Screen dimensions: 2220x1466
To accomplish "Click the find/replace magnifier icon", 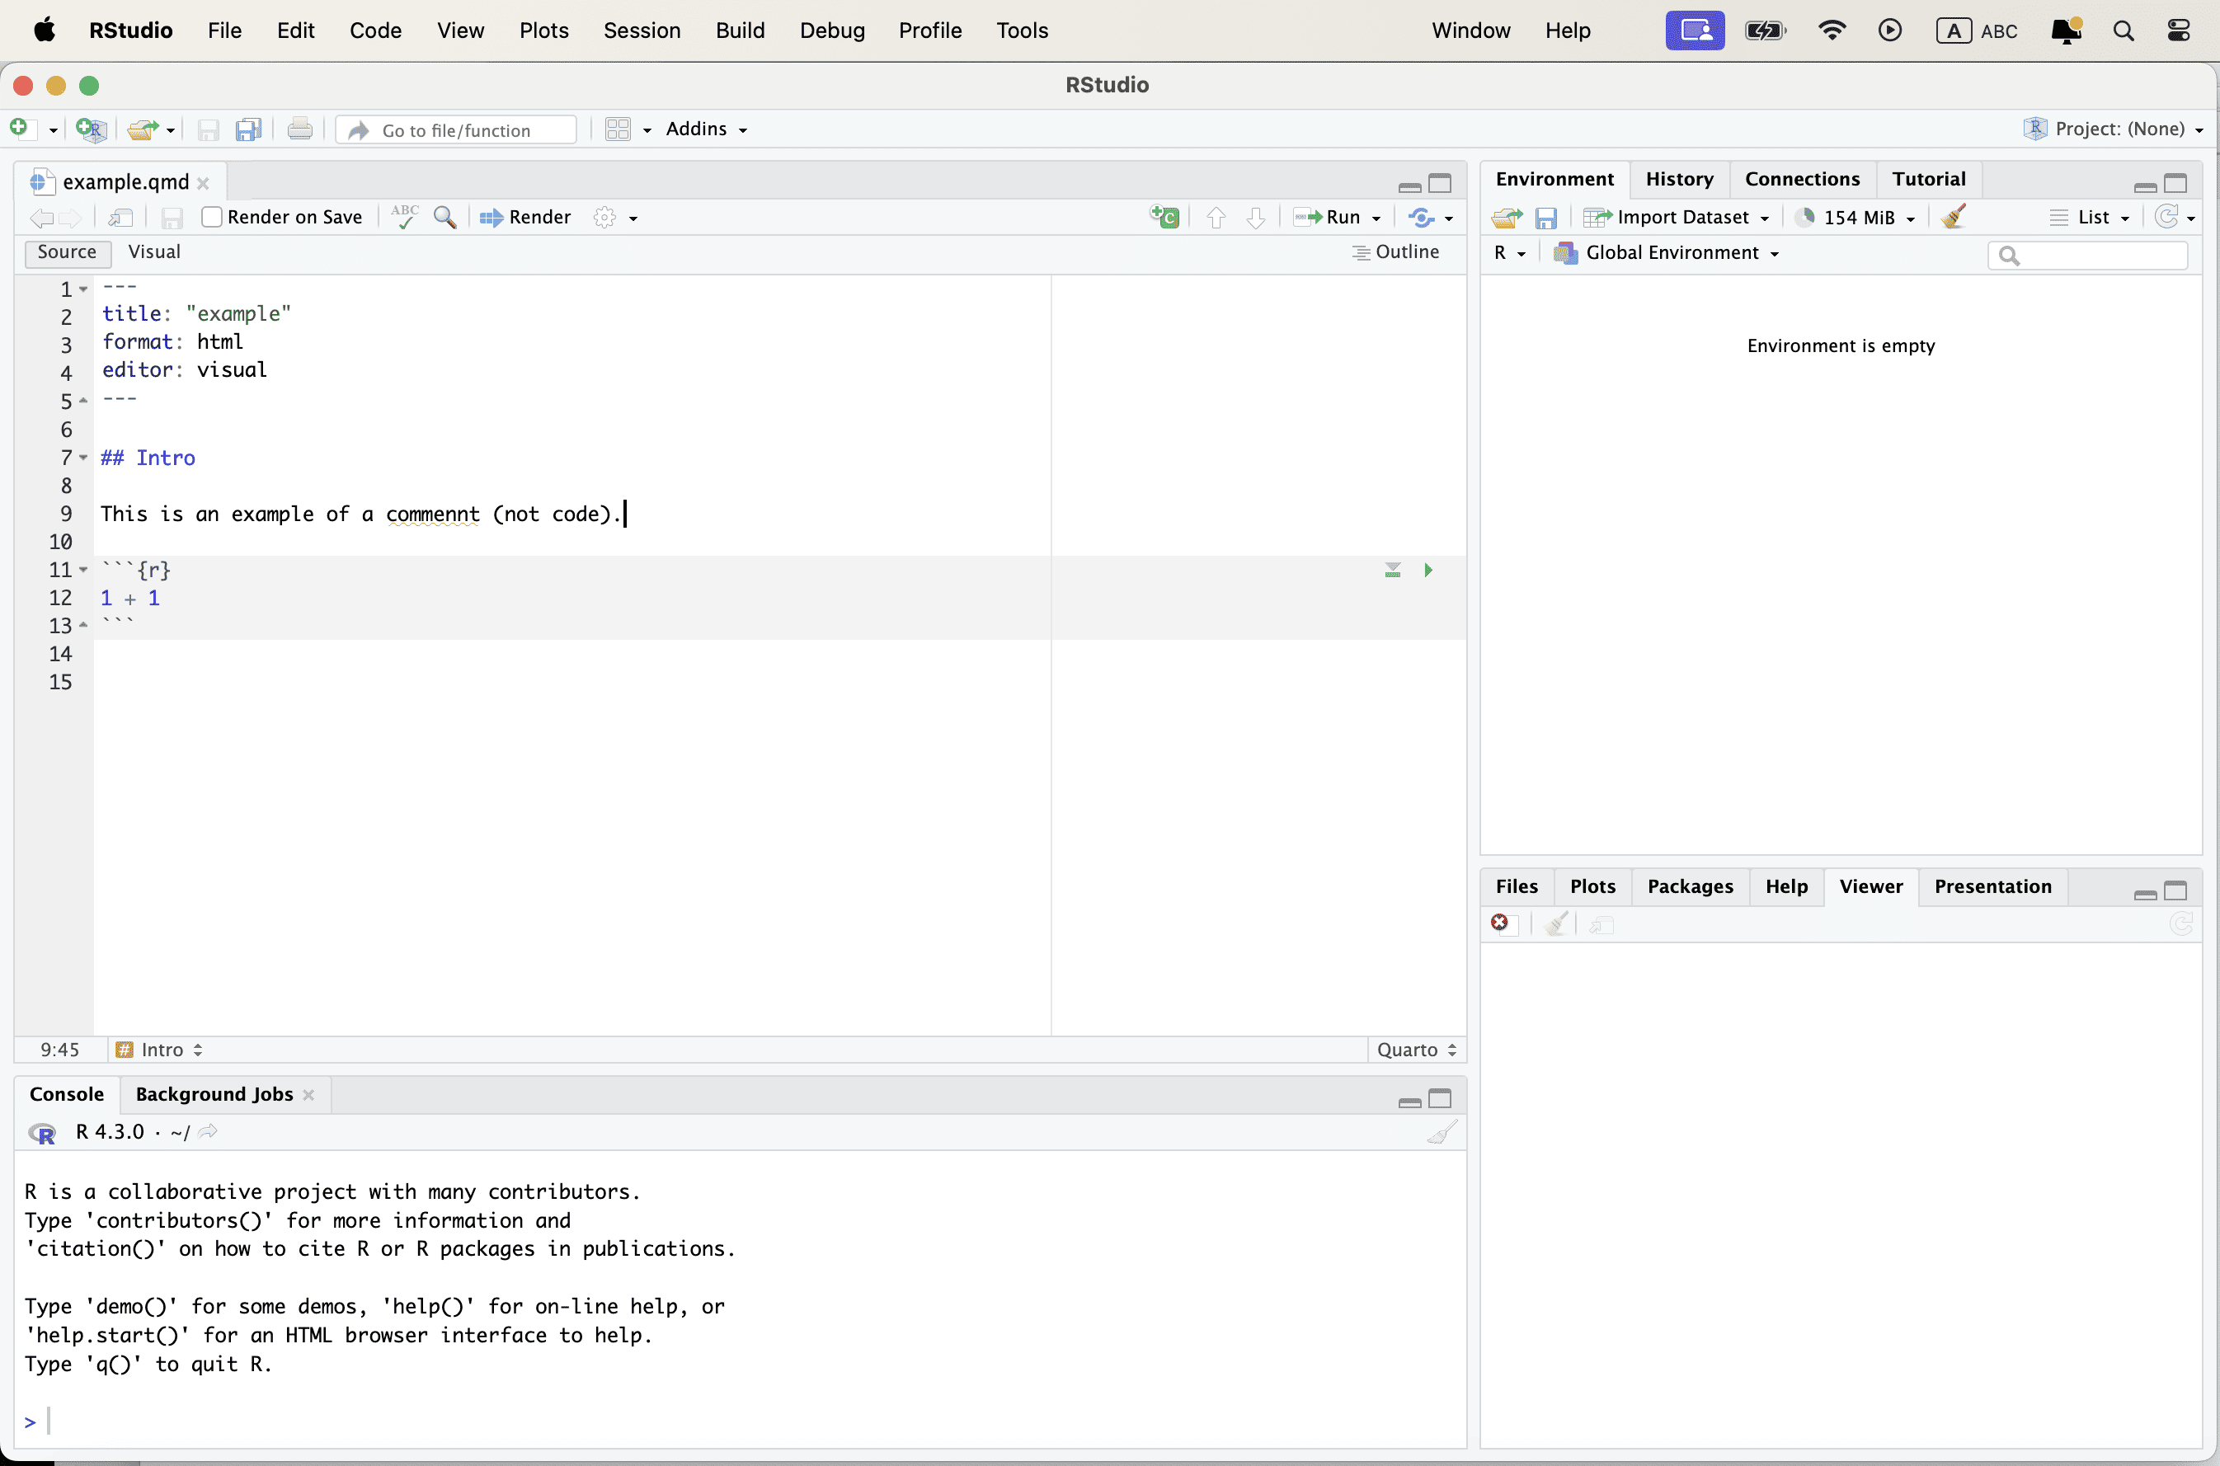I will [x=445, y=217].
